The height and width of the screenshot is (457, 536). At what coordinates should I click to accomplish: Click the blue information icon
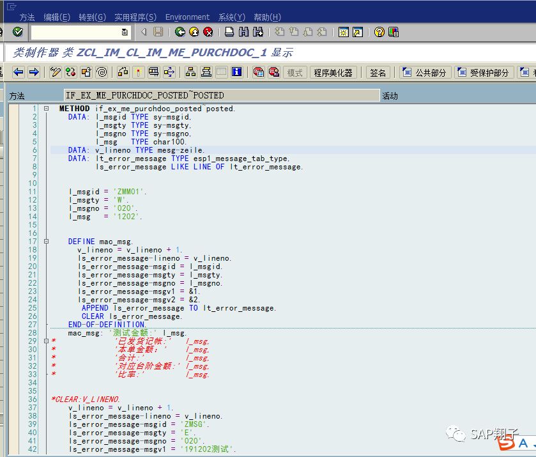point(237,72)
